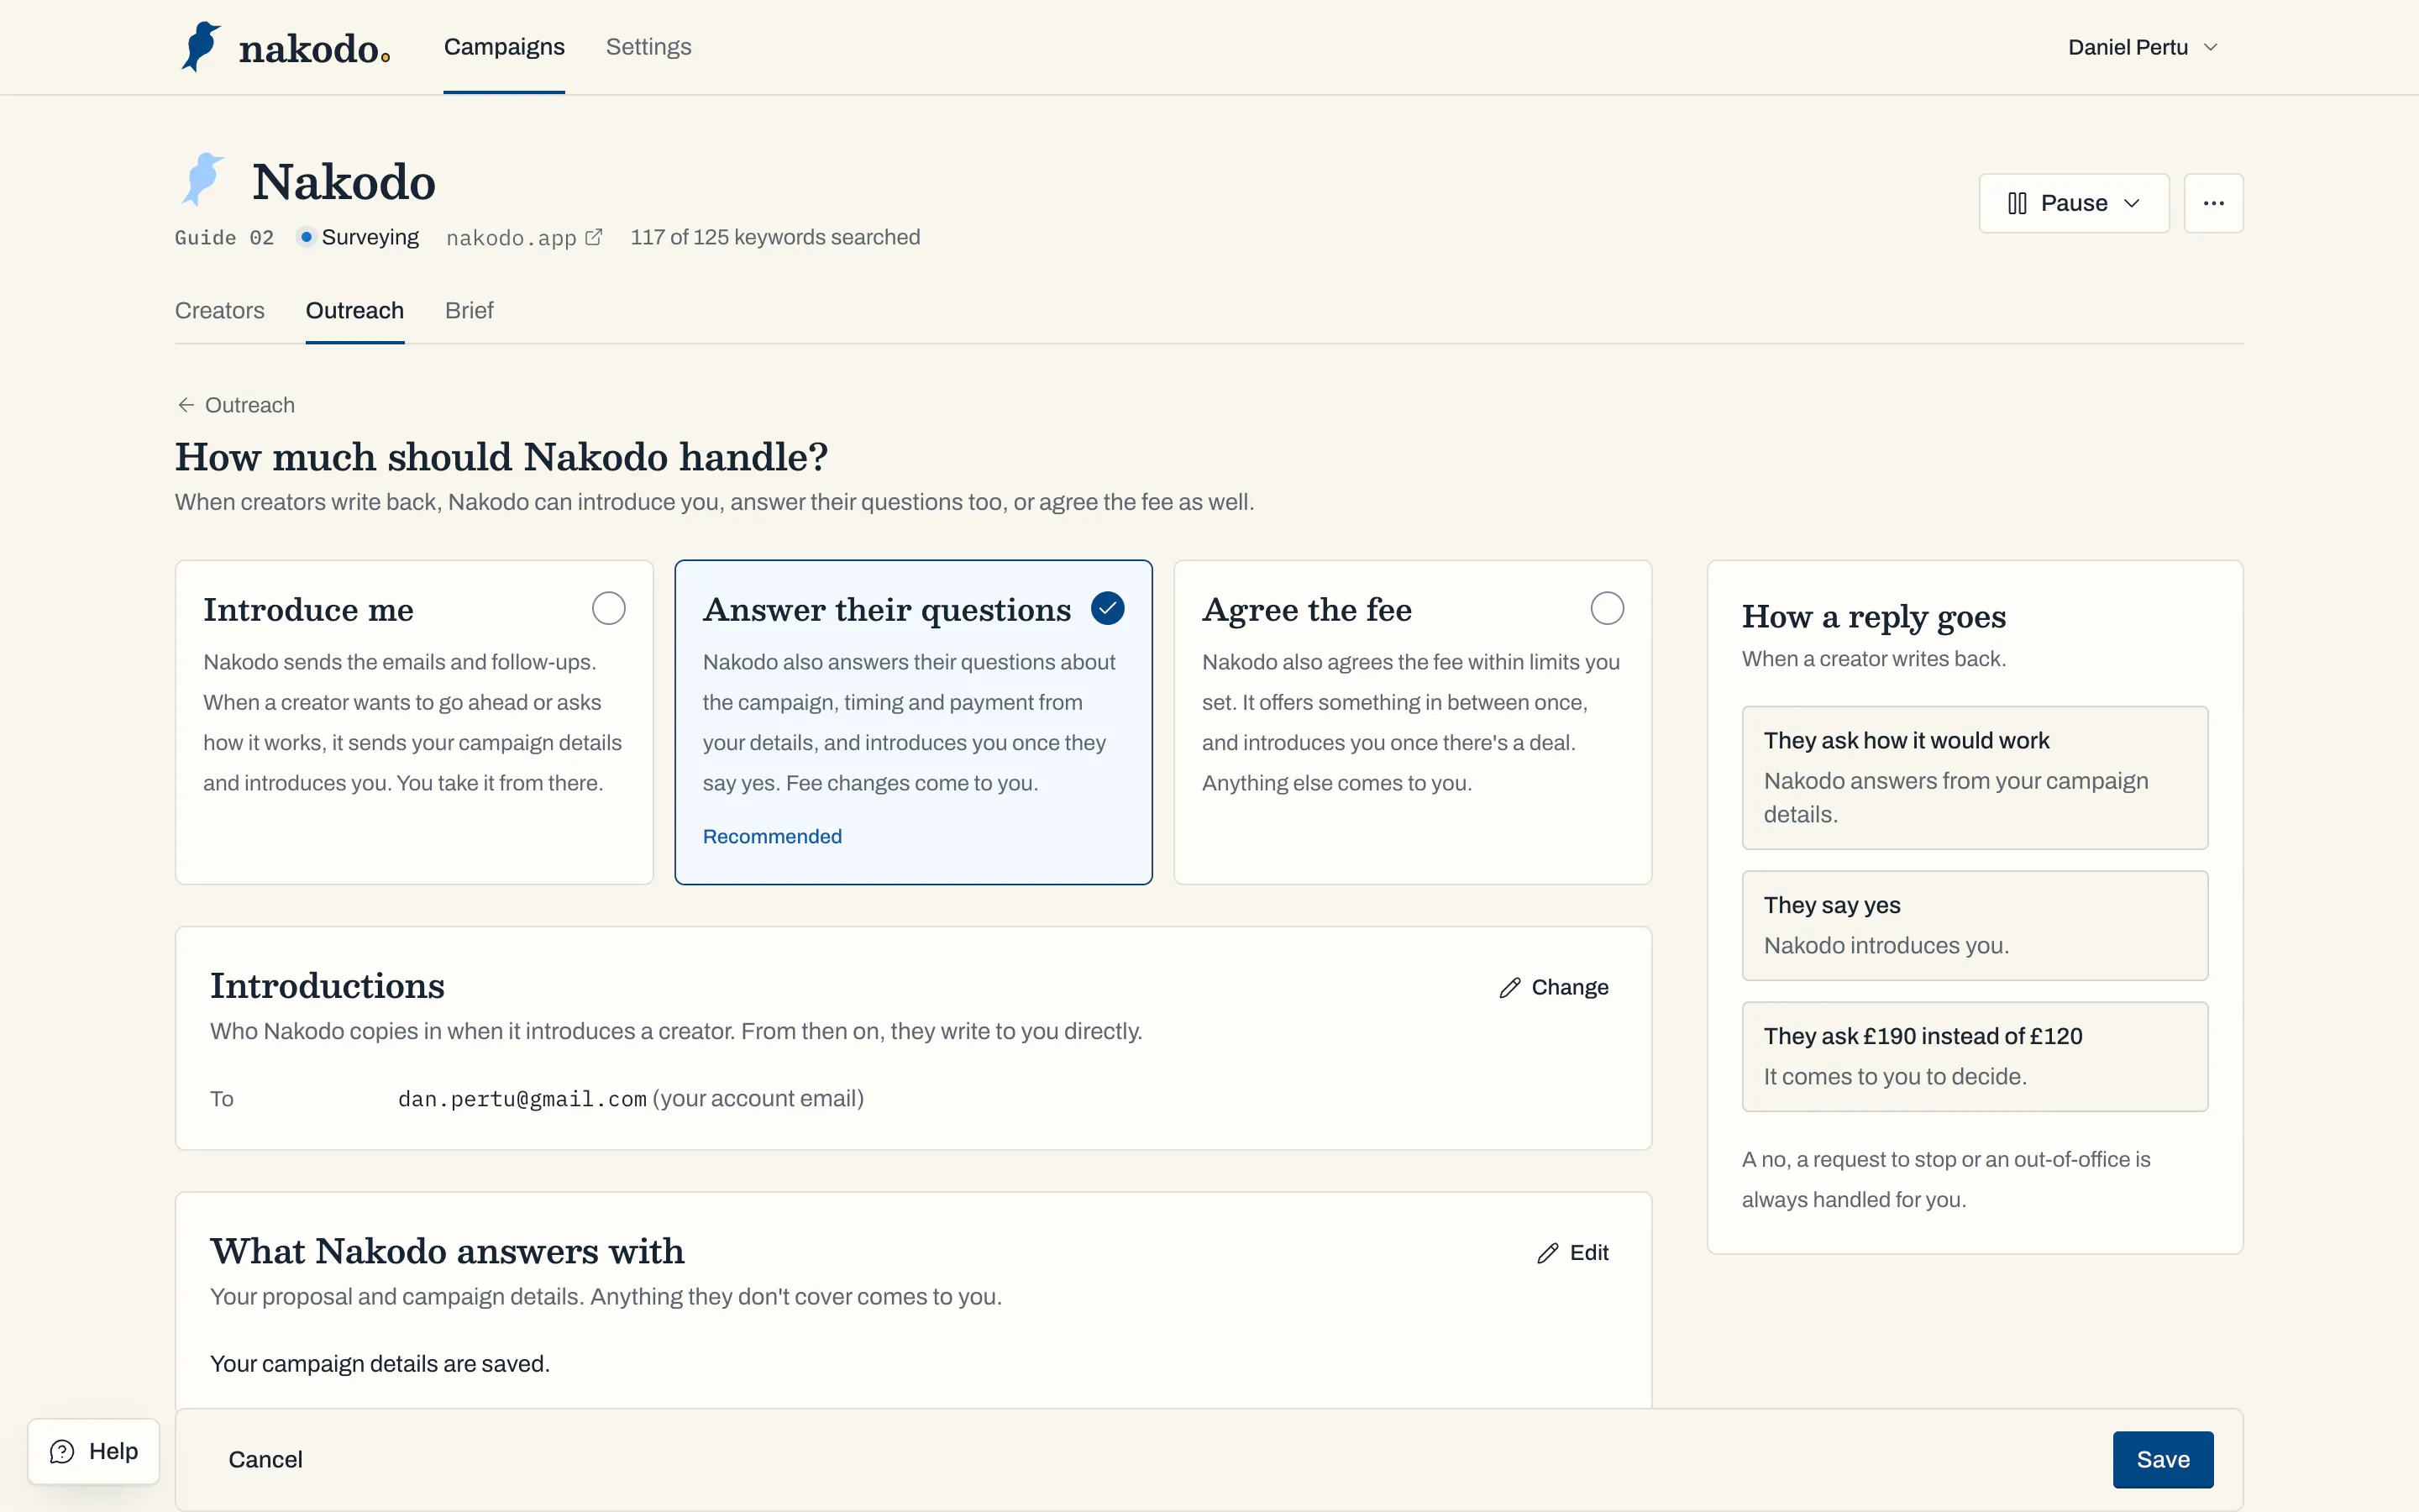Click '117 of 125 keywords searched' text

pos(774,237)
